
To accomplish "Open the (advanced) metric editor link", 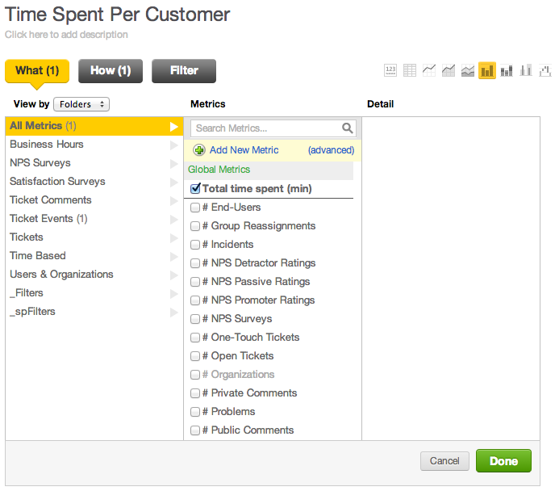I will (x=331, y=150).
